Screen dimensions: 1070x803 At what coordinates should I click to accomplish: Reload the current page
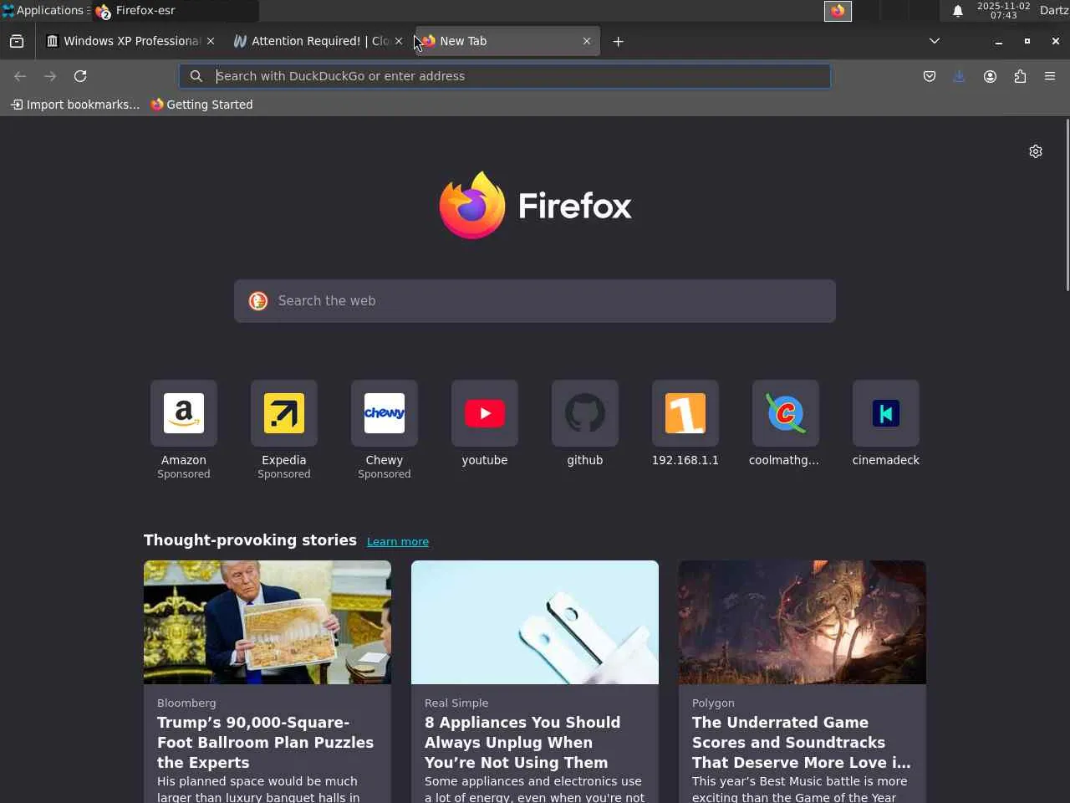point(80,76)
